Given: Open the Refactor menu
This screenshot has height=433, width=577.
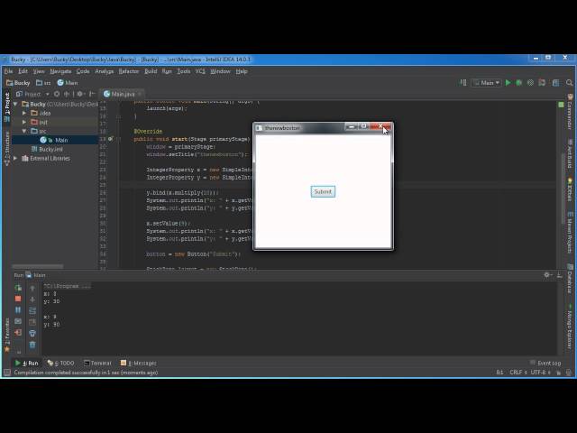Looking at the screenshot, I should (129, 71).
